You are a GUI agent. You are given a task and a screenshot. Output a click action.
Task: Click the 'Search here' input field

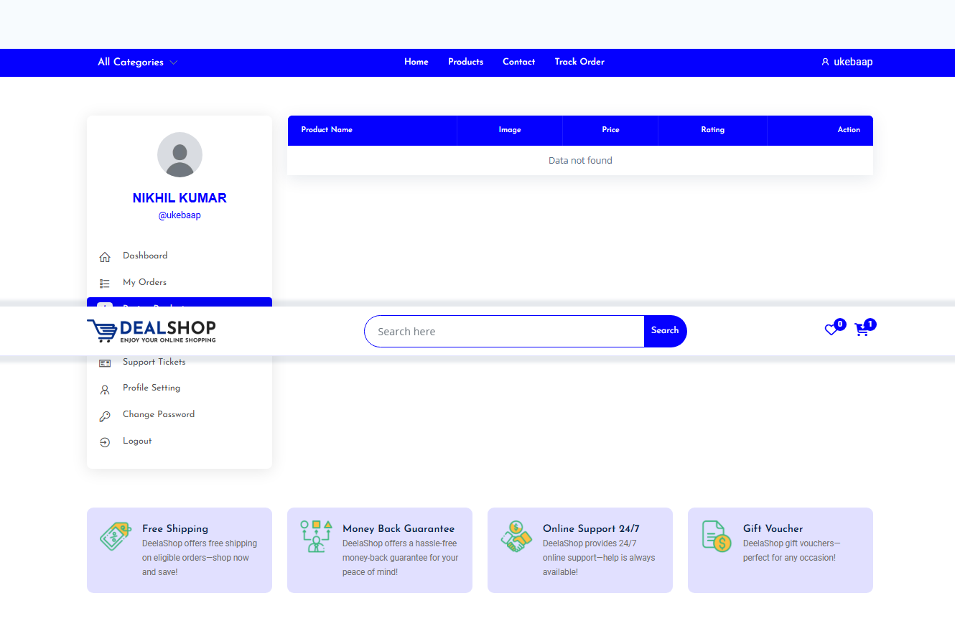tap(504, 331)
